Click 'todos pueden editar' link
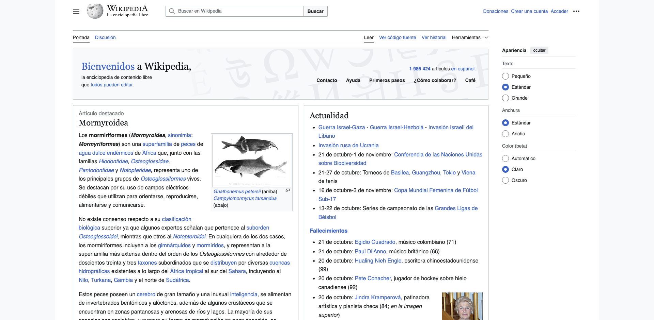The image size is (654, 320). click(x=112, y=85)
